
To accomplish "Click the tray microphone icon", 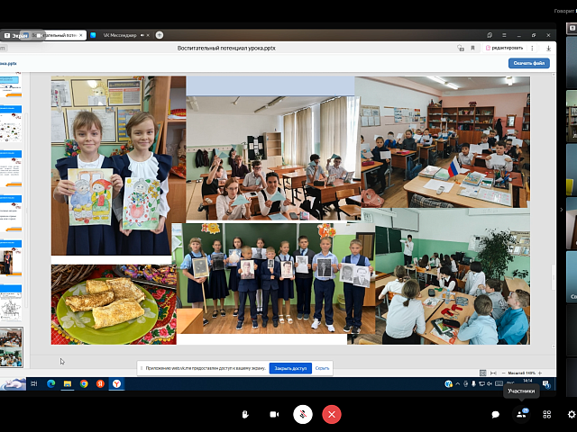I will click(473, 384).
